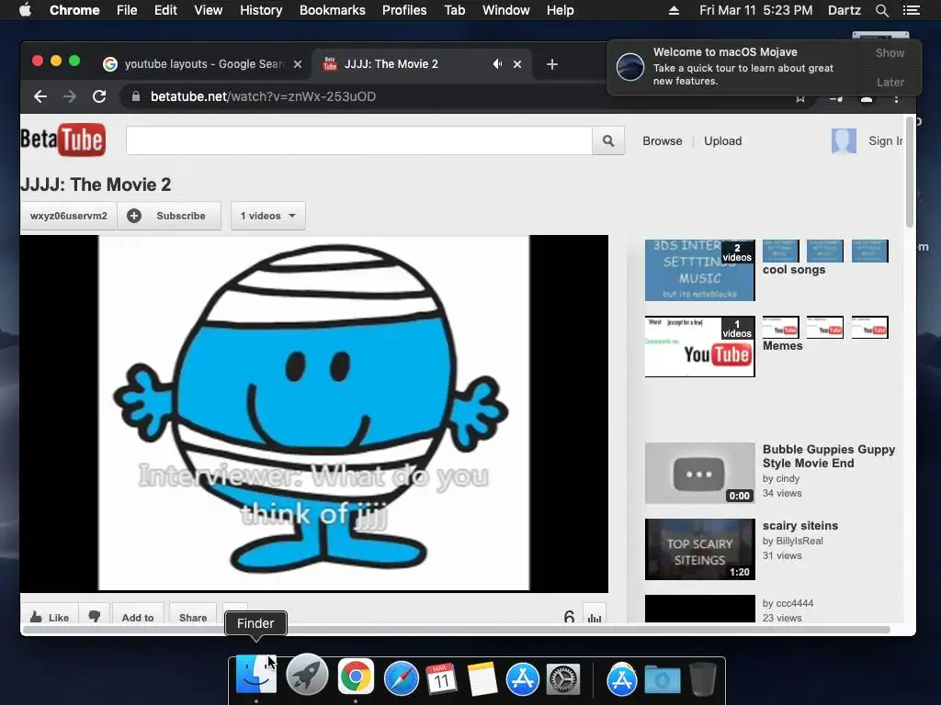The image size is (941, 705).
Task: Open the Calendar icon in Dock
Action: point(441,678)
